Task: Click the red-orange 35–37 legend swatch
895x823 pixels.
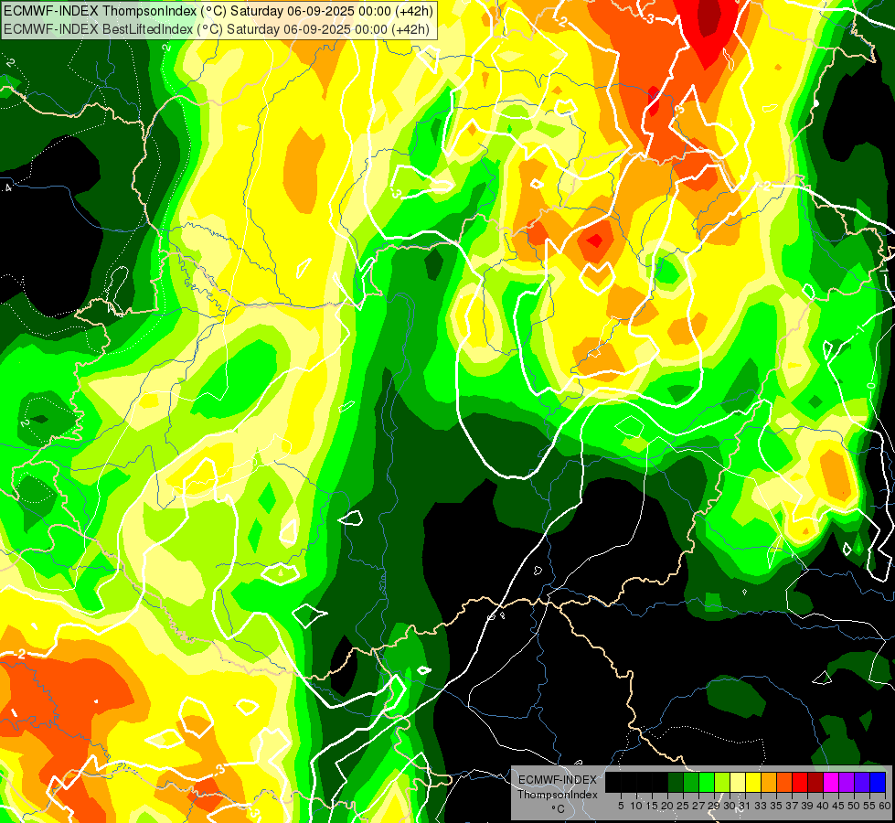Action: pyautogui.click(x=784, y=782)
